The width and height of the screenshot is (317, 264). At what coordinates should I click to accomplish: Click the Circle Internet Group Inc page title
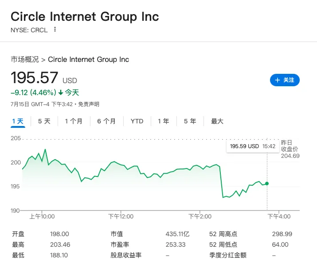[x=85, y=17]
